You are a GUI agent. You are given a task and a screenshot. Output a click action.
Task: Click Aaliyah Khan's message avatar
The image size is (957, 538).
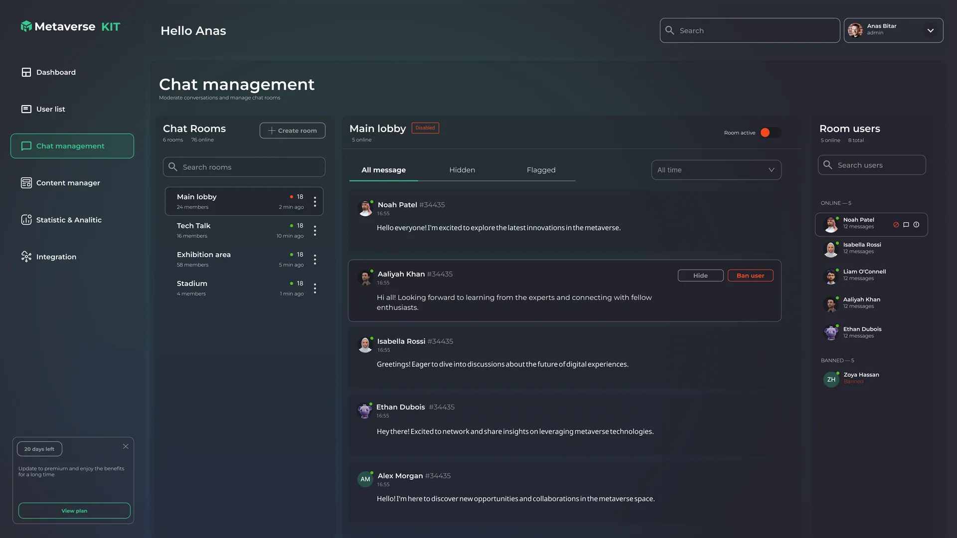365,277
